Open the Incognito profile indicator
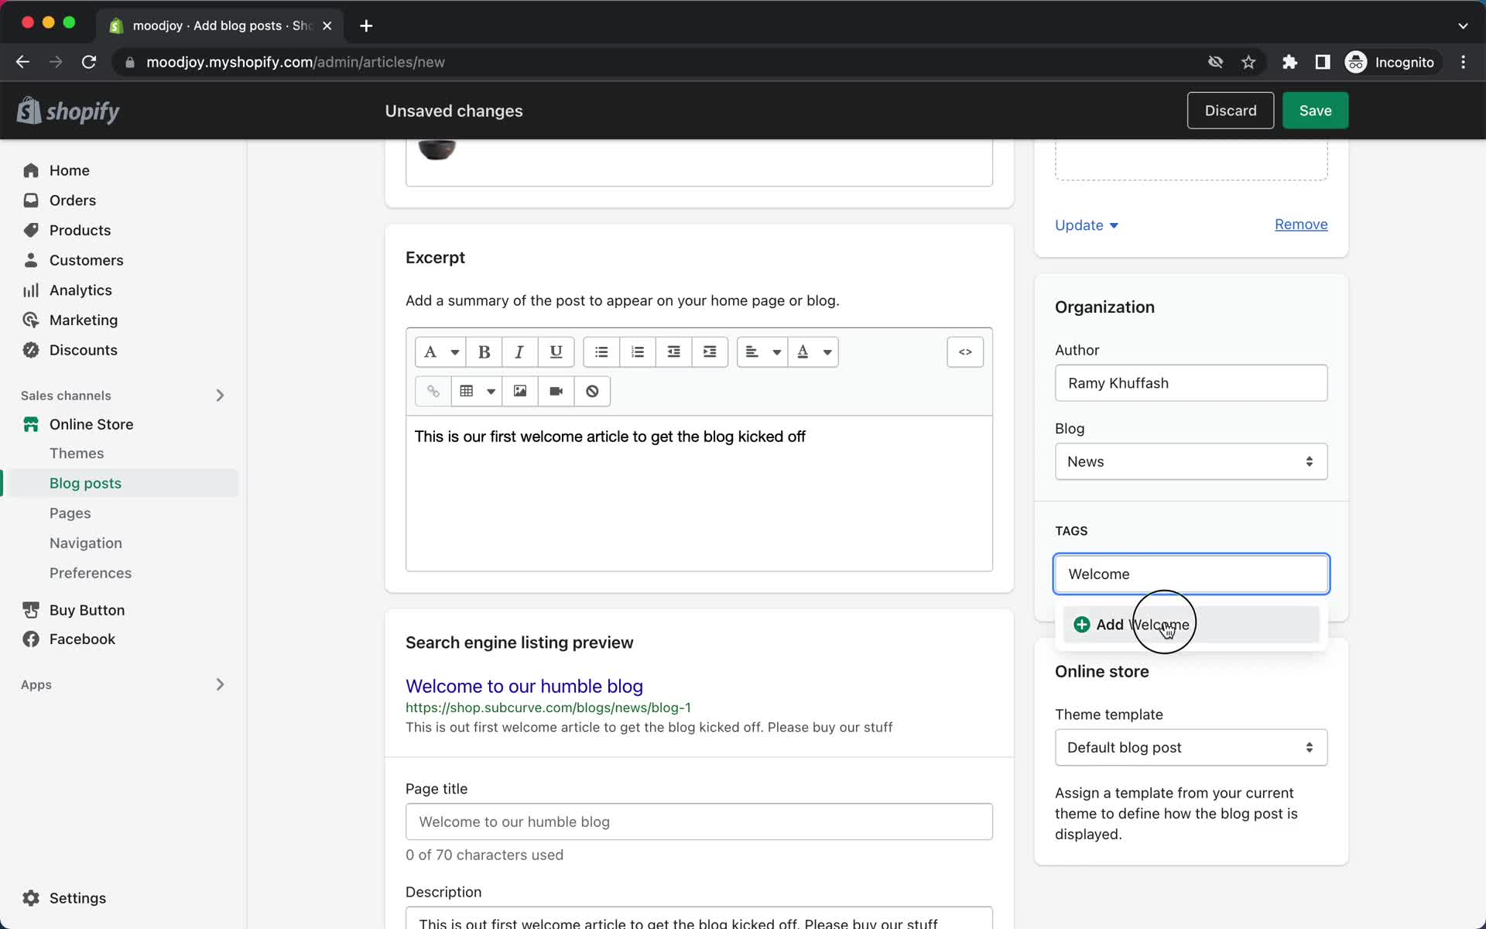Screen dimensions: 1486x929 (1390, 62)
